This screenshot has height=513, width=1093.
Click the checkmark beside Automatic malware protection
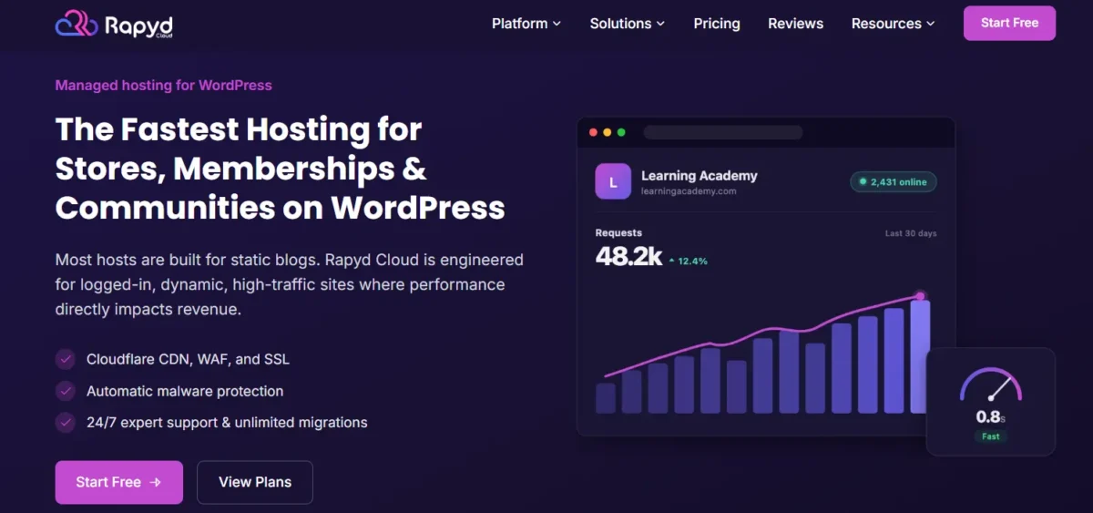(x=66, y=391)
